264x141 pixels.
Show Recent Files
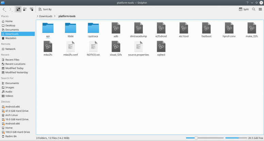click(18, 60)
